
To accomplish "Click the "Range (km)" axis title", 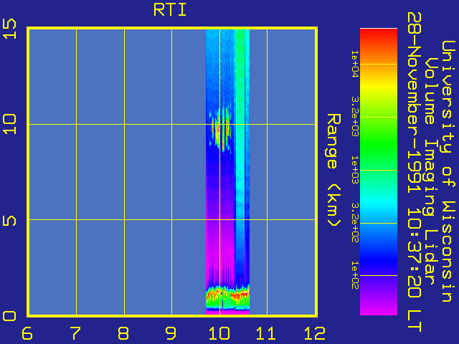I will coord(333,170).
